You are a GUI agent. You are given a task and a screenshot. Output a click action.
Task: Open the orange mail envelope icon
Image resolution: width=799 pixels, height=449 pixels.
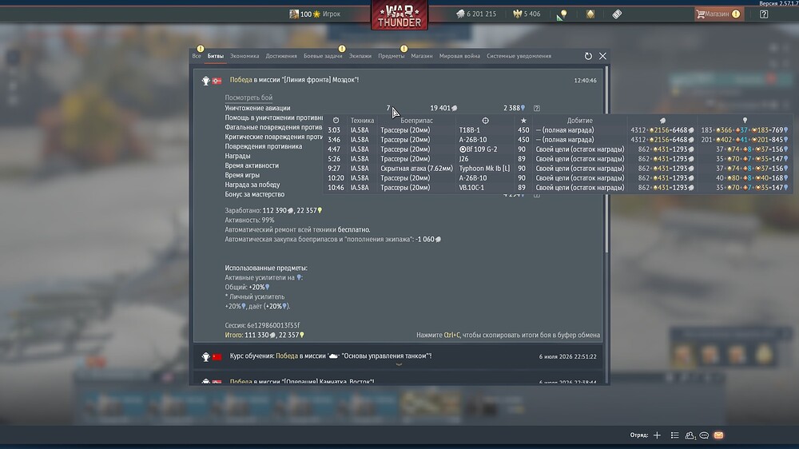coord(718,435)
